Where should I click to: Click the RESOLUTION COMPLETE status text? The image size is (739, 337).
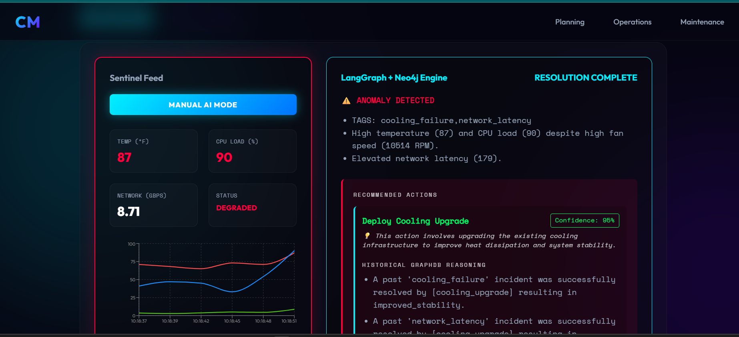(586, 78)
